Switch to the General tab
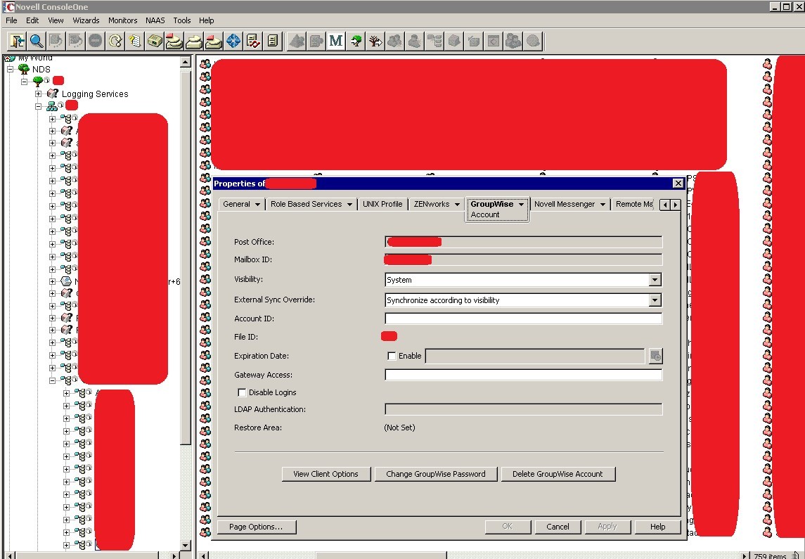The height and width of the screenshot is (559, 805). (236, 204)
